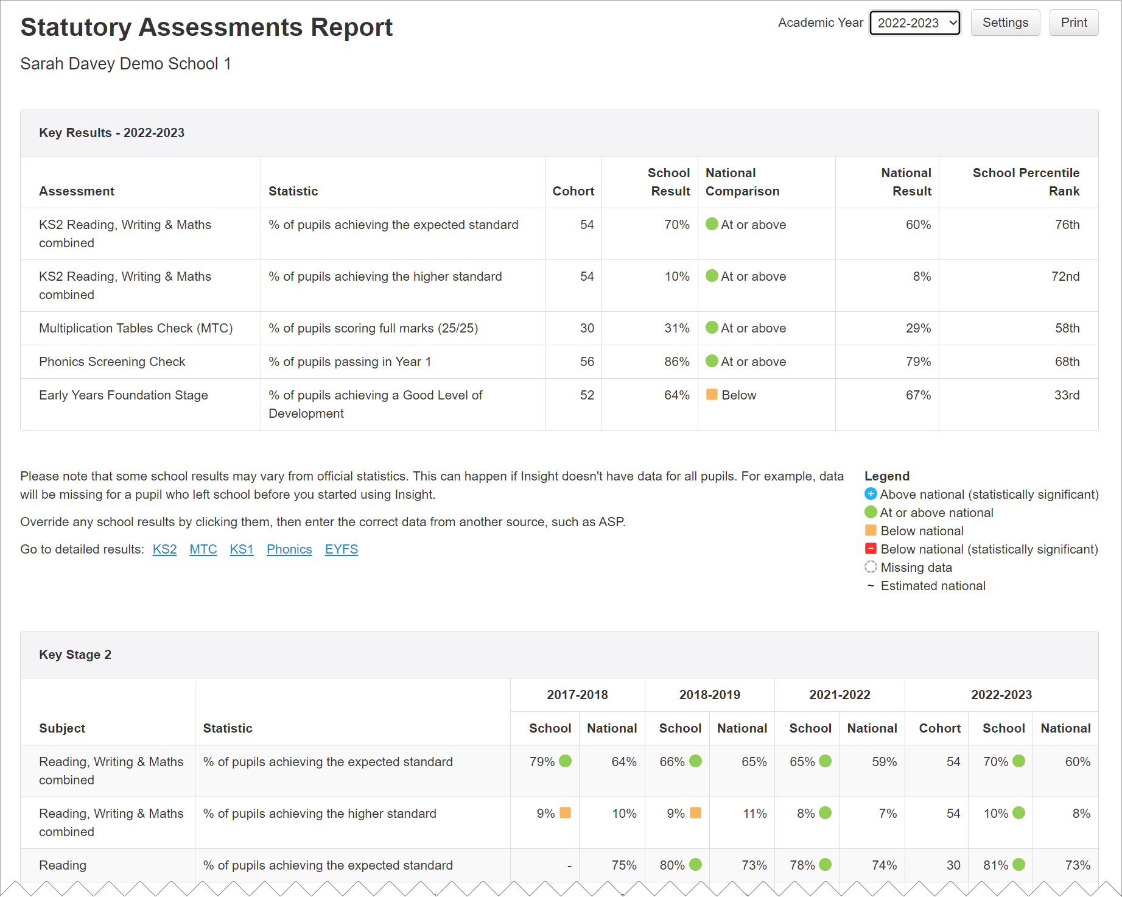Click the Phonics Screening Check assessment name

(112, 362)
